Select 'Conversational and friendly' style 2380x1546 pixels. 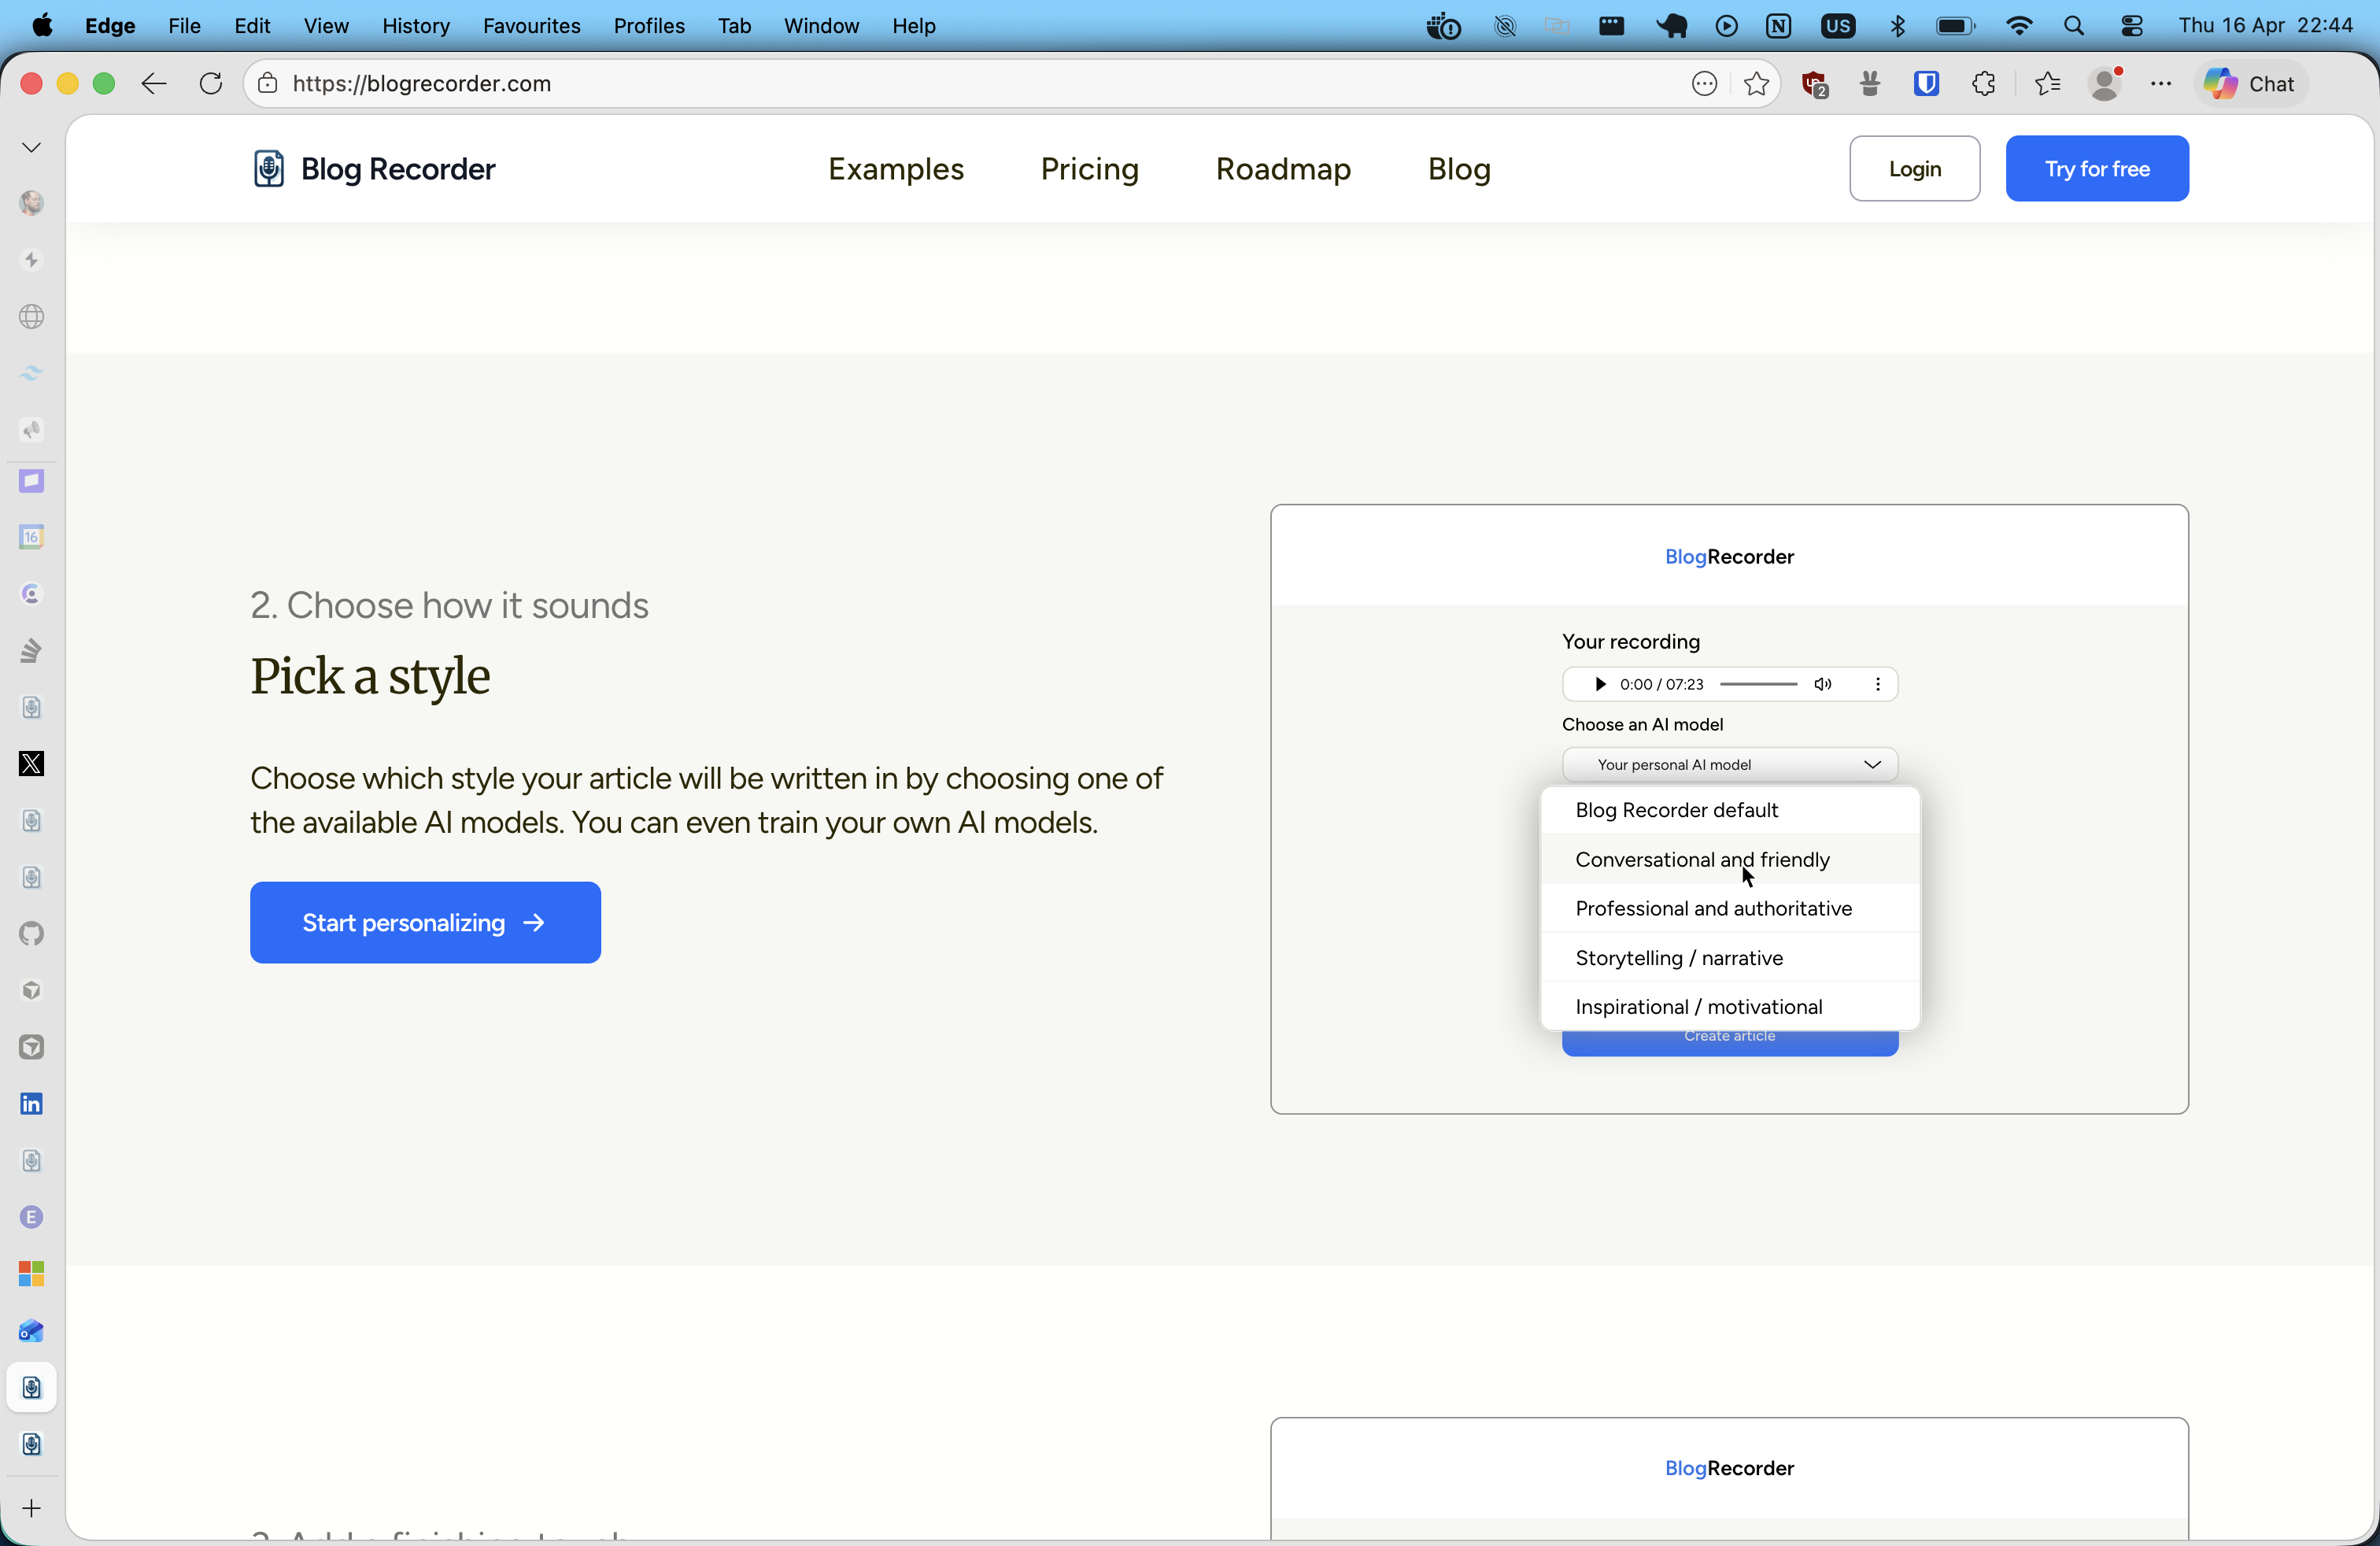click(x=1703, y=859)
